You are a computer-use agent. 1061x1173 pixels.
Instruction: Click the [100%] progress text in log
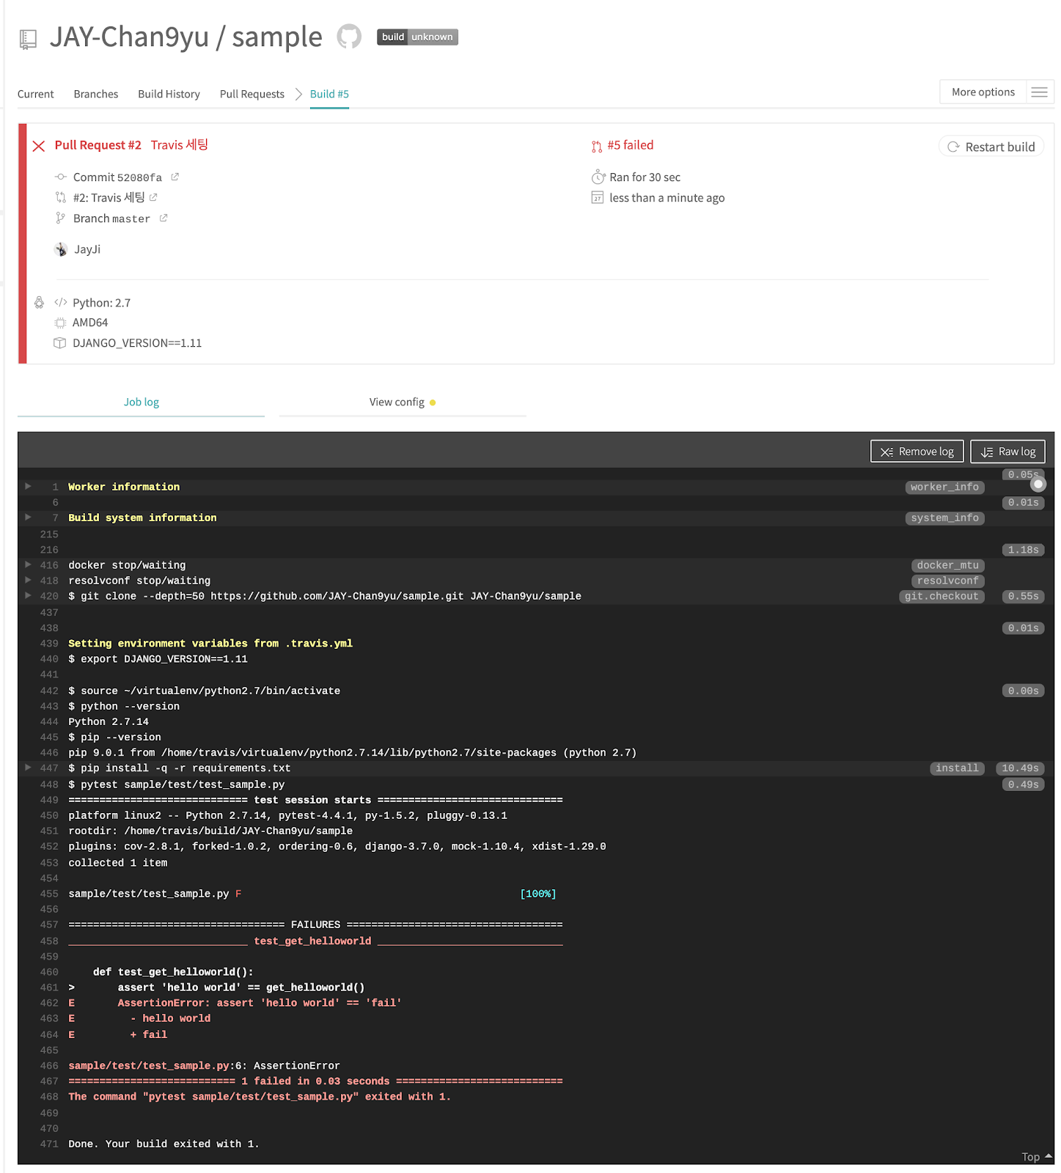click(x=538, y=894)
